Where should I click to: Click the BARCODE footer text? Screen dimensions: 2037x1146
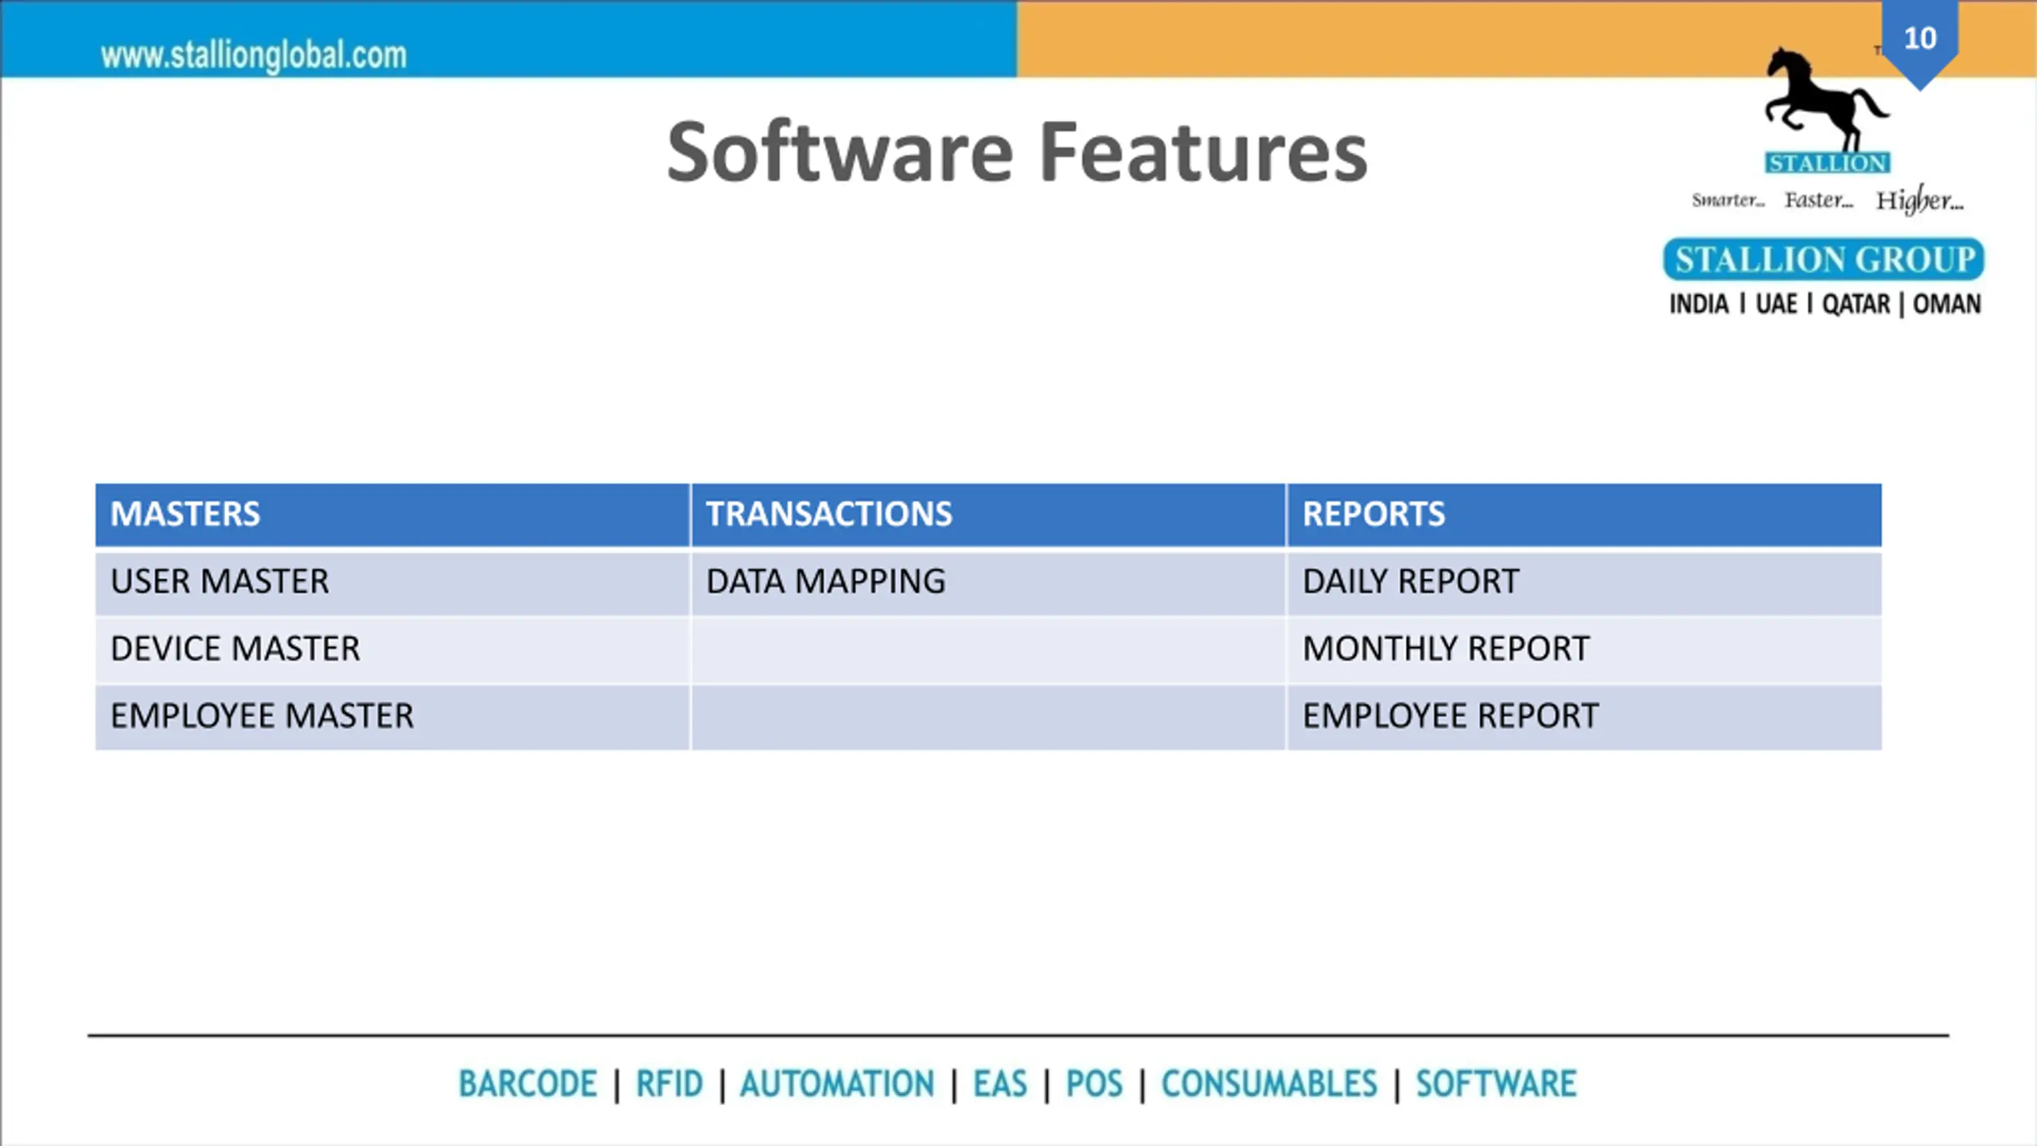coord(528,1084)
